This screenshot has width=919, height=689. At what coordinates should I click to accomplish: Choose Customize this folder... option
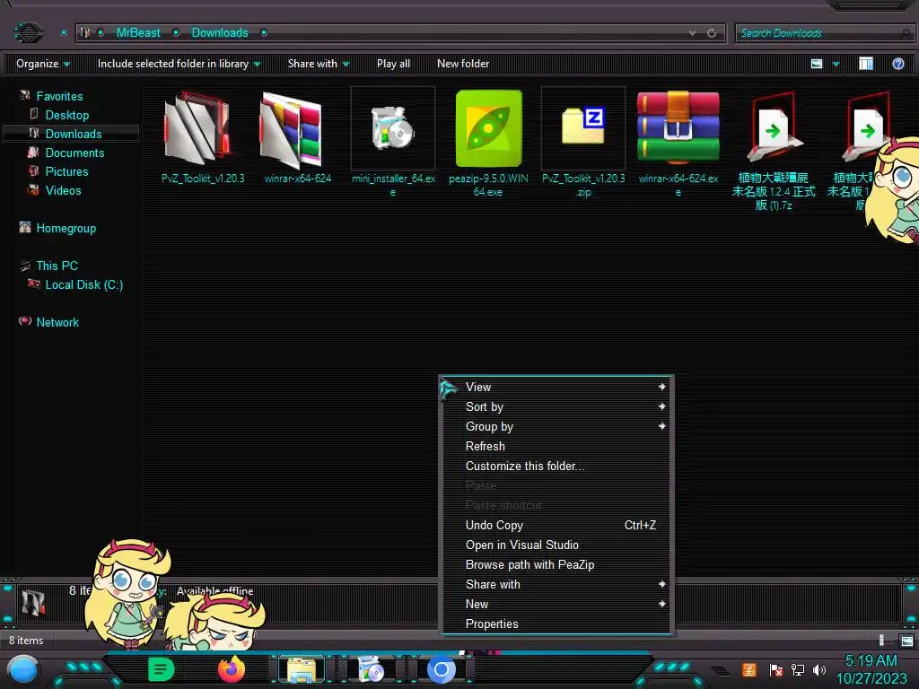(556, 466)
